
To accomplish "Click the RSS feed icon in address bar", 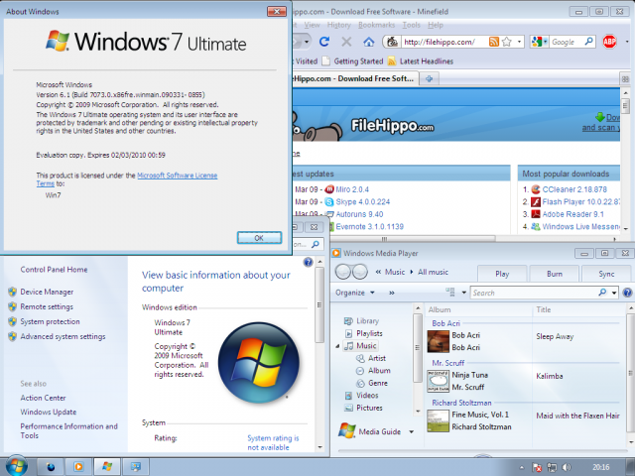I will (x=494, y=42).
